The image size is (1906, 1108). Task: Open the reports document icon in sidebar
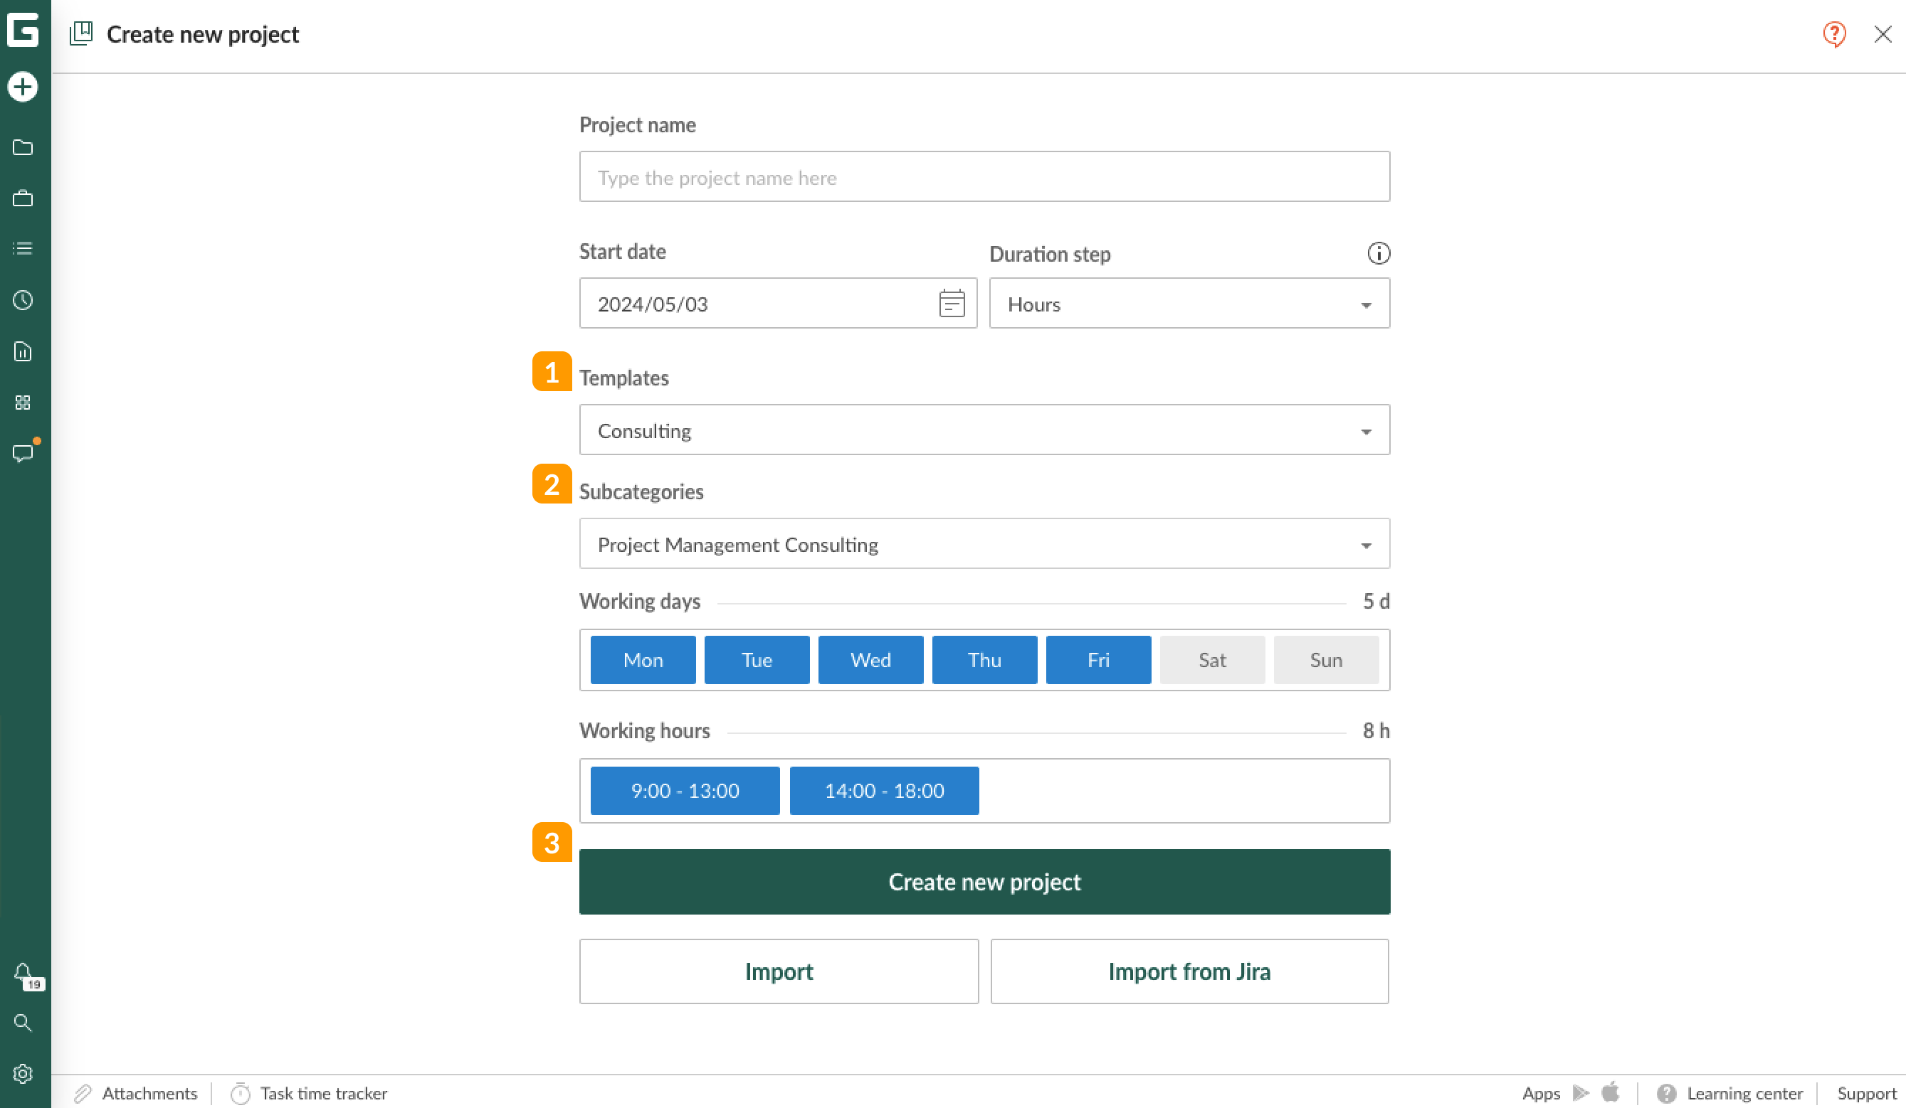[23, 351]
